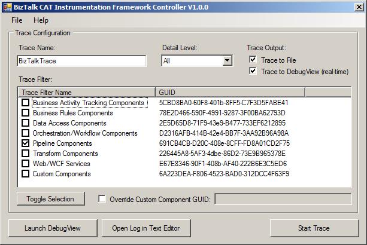Screen dimensions: 367x245
Task: Open the File menu
Action: coord(17,20)
